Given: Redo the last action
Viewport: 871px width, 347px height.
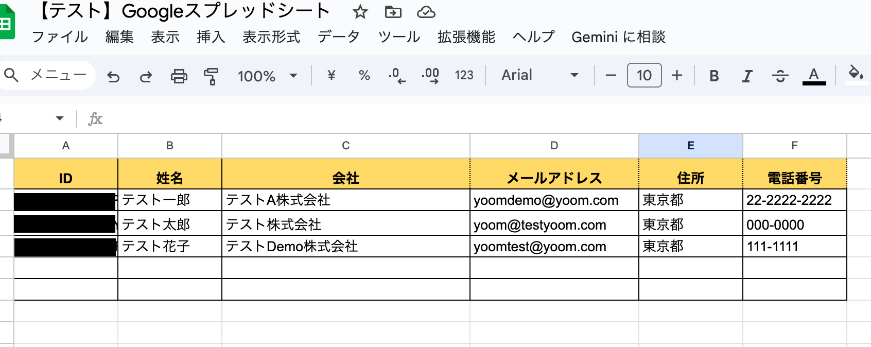Looking at the screenshot, I should pyautogui.click(x=146, y=76).
